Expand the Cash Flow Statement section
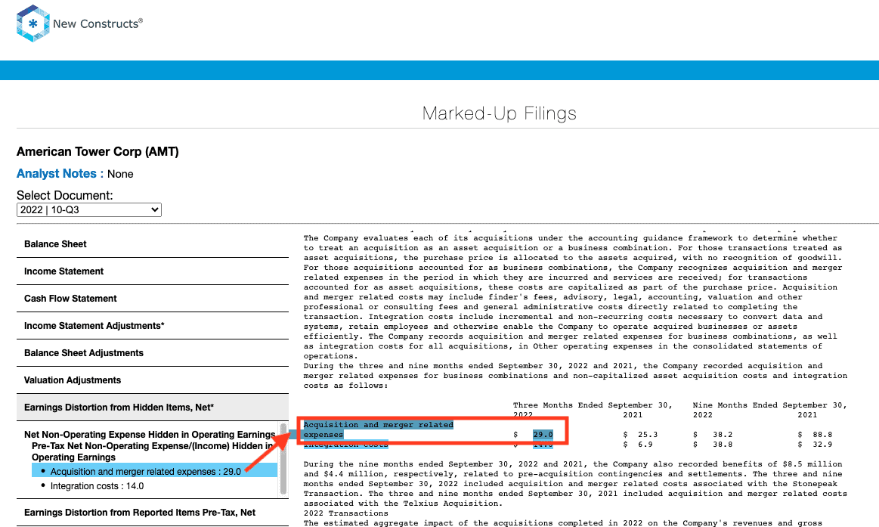 tap(153, 298)
